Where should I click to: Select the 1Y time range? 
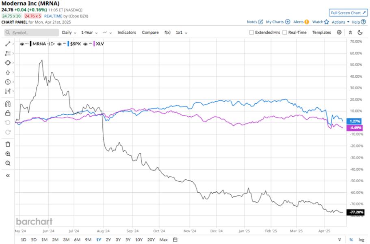[x=99, y=240]
